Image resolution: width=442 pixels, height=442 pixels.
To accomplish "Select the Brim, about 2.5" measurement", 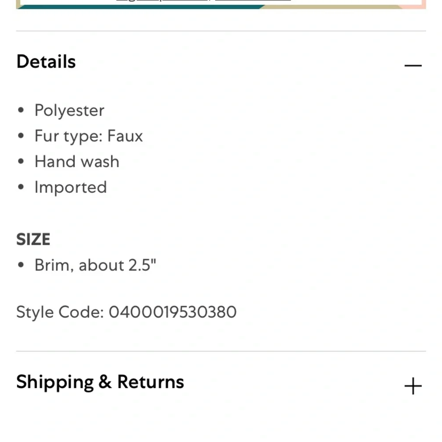I will [95, 265].
